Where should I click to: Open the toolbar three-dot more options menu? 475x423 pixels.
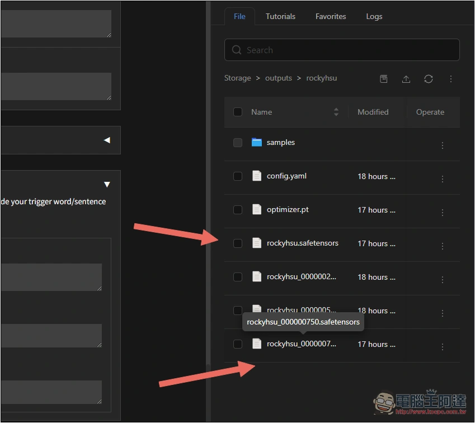tap(451, 79)
